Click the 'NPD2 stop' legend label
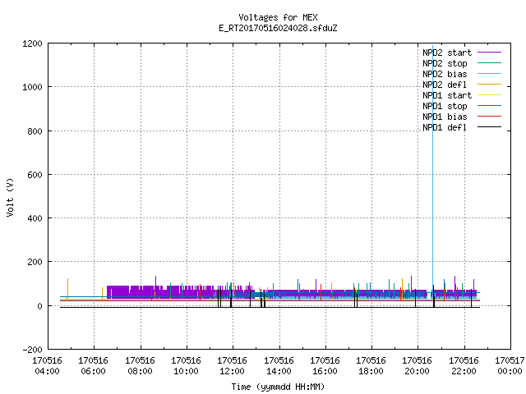The height and width of the screenshot is (394, 526). (x=445, y=63)
